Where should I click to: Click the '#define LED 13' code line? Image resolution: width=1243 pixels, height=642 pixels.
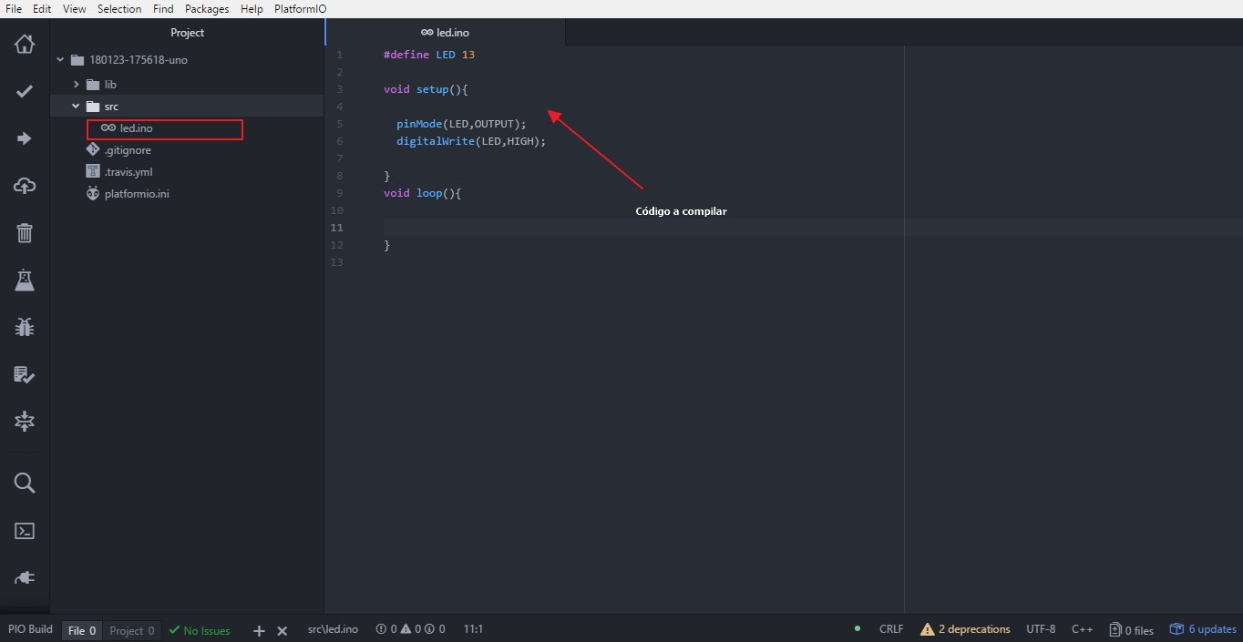(x=429, y=55)
